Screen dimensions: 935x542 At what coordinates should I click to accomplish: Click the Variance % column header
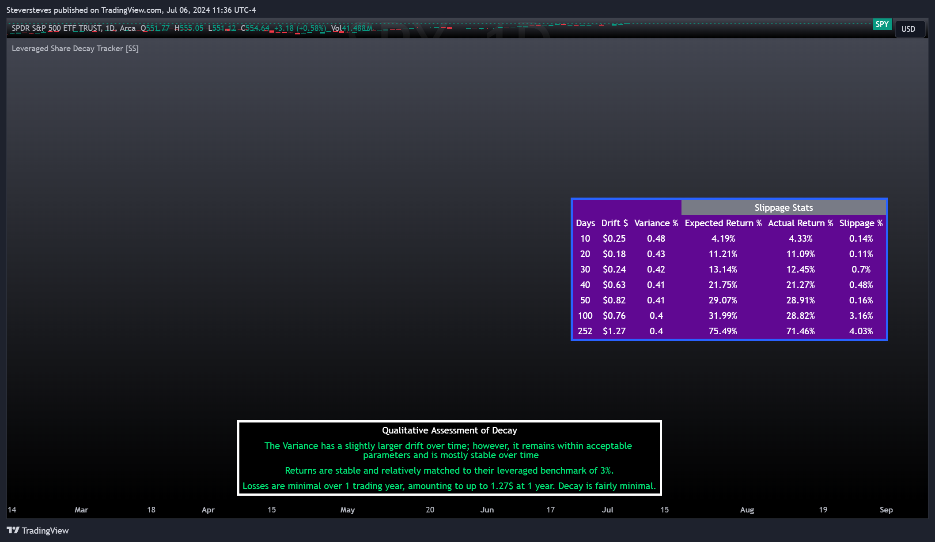pos(656,223)
